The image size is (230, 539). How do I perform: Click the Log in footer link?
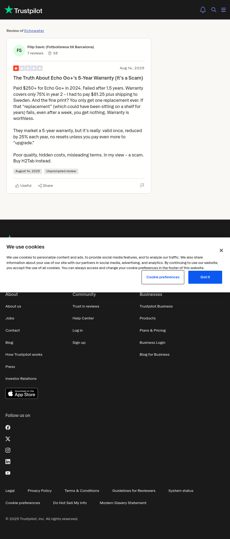tap(78, 331)
